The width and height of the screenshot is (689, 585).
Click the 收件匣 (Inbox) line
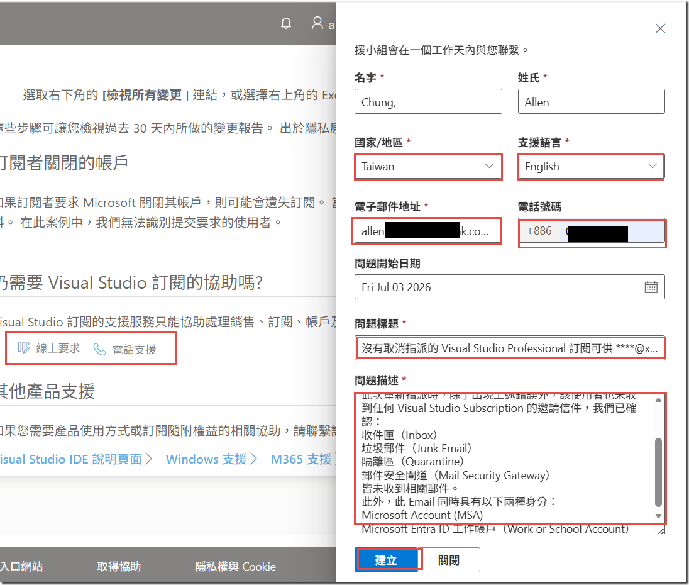399,435
